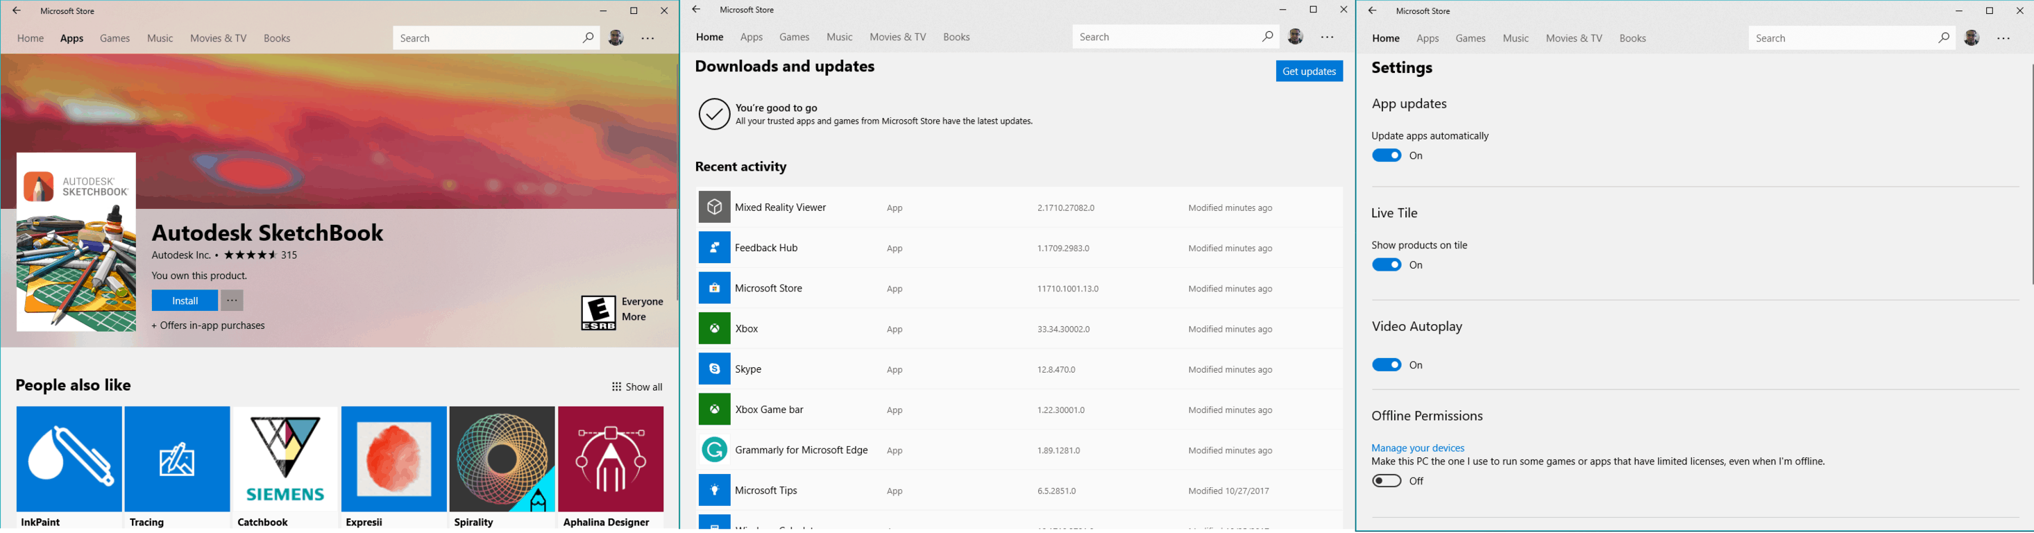Install Autodesk SketchBook
The height and width of the screenshot is (533, 2034).
pyautogui.click(x=185, y=300)
